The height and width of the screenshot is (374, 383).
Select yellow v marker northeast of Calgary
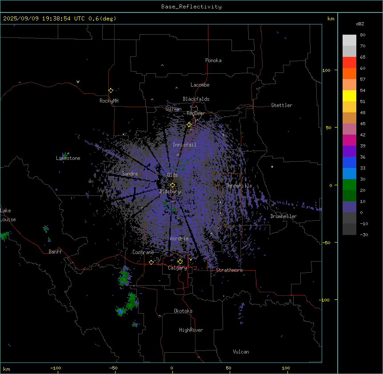point(191,259)
